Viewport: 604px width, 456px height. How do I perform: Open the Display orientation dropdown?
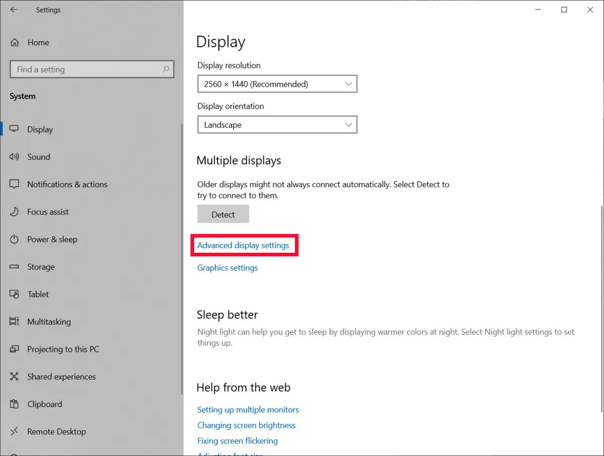coord(277,125)
